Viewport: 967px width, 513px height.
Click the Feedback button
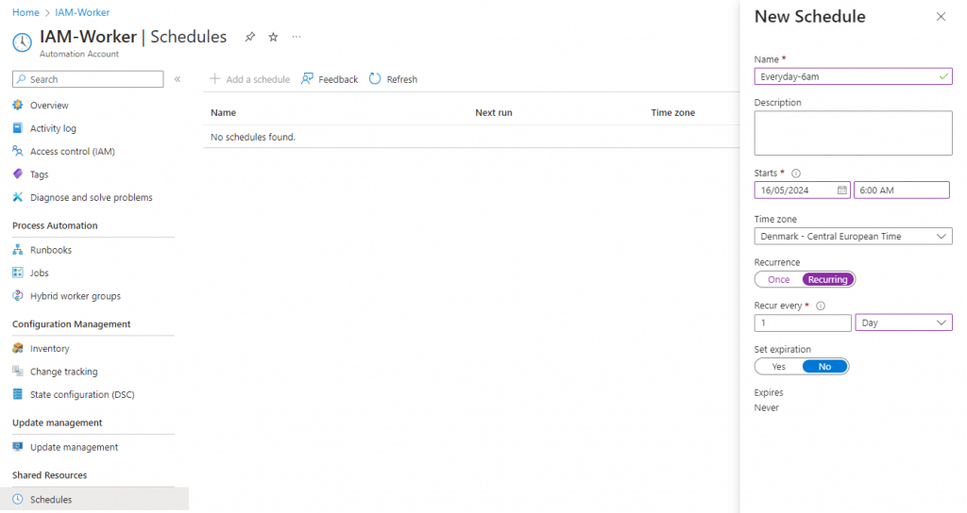pyautogui.click(x=330, y=79)
